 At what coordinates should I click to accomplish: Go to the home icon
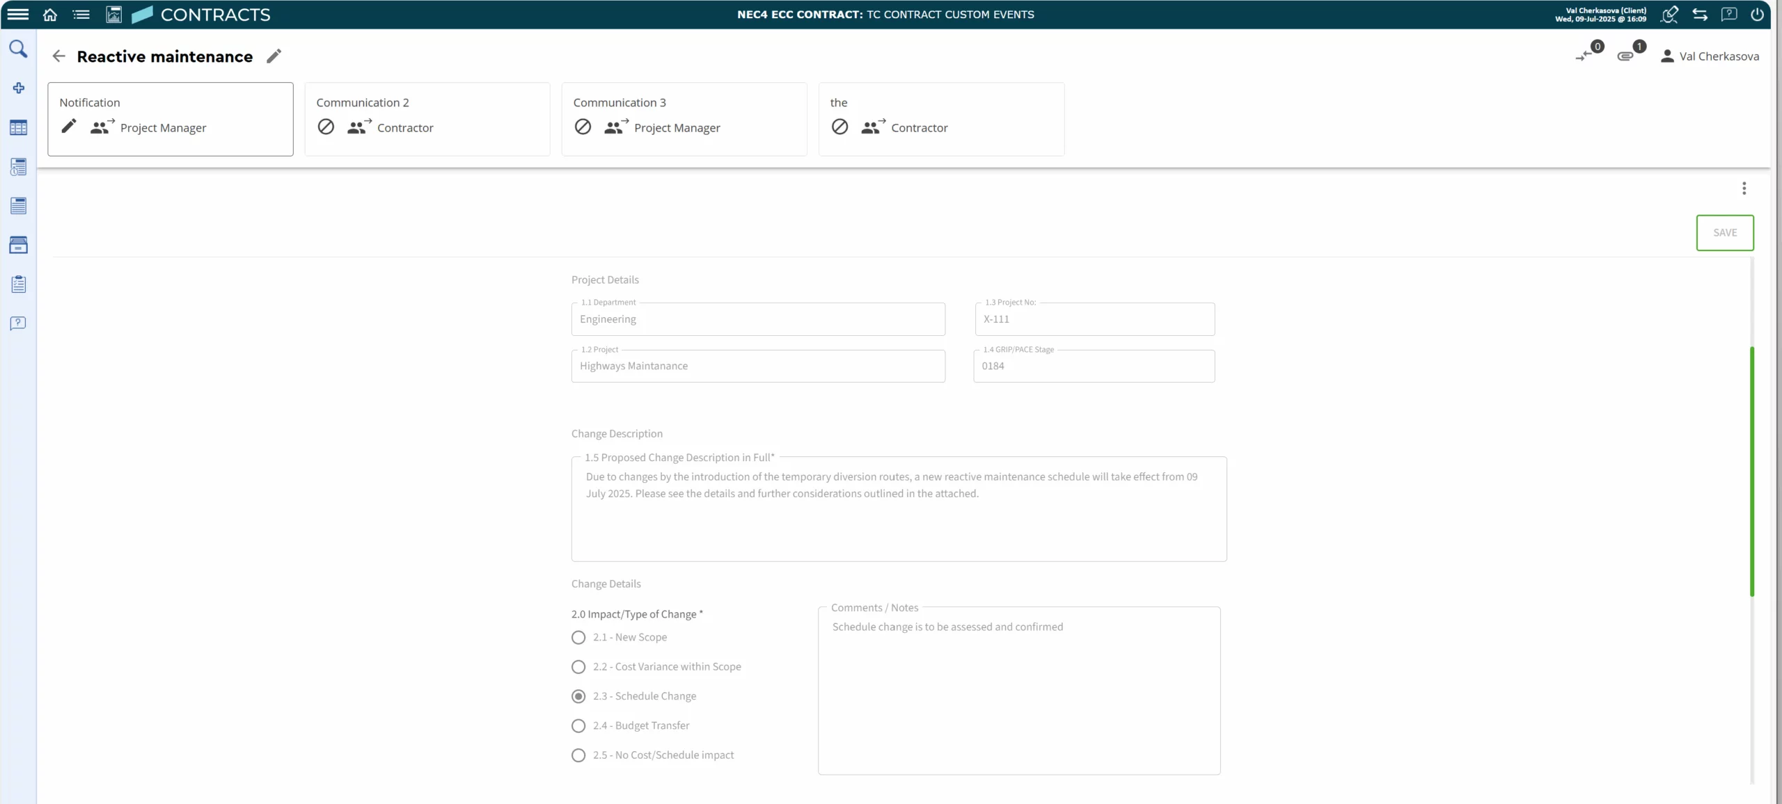[x=50, y=15]
